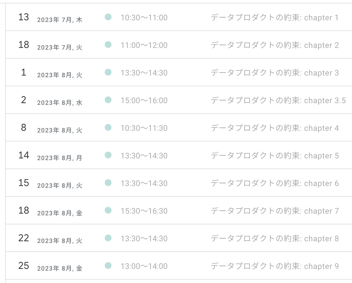Image resolution: width=352 pixels, height=283 pixels.
Task: Open the event titled chapter 1
Action: (274, 17)
